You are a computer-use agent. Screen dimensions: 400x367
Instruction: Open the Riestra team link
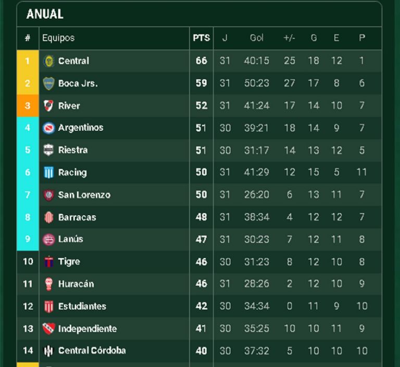tap(72, 150)
